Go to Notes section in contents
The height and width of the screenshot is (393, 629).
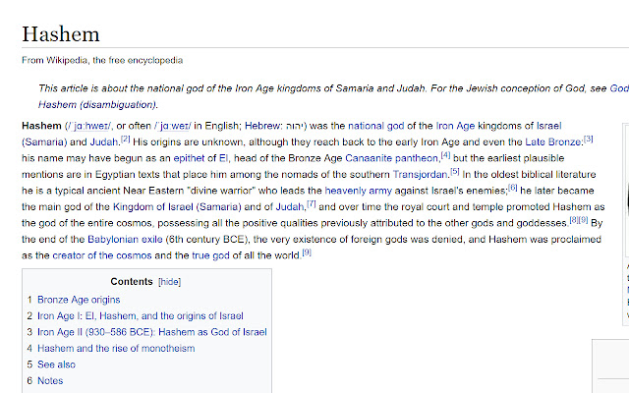pos(50,380)
